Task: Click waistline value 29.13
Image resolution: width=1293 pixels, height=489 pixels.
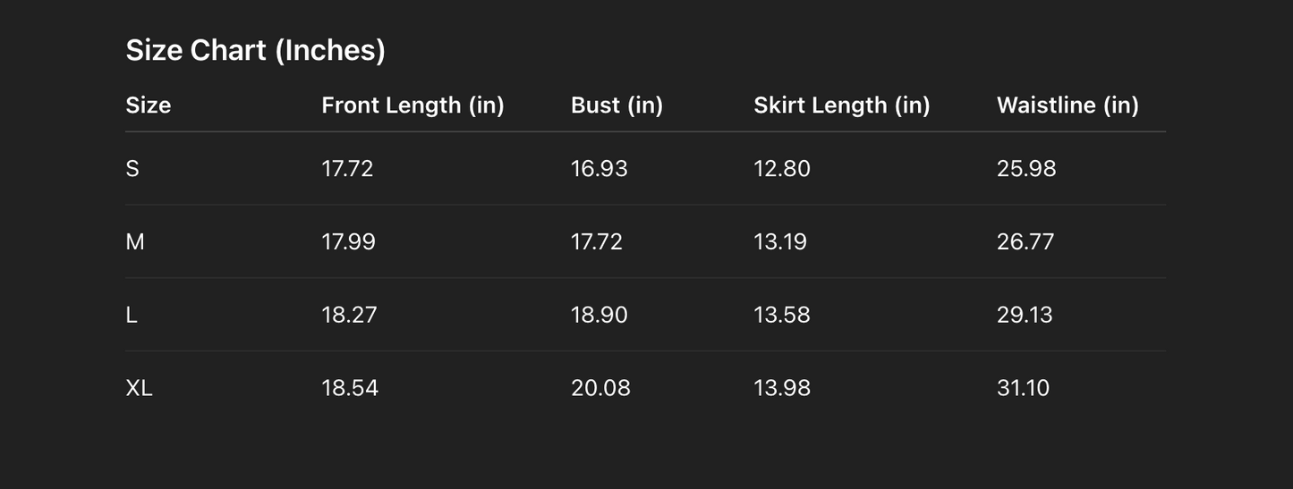Action: point(1025,316)
